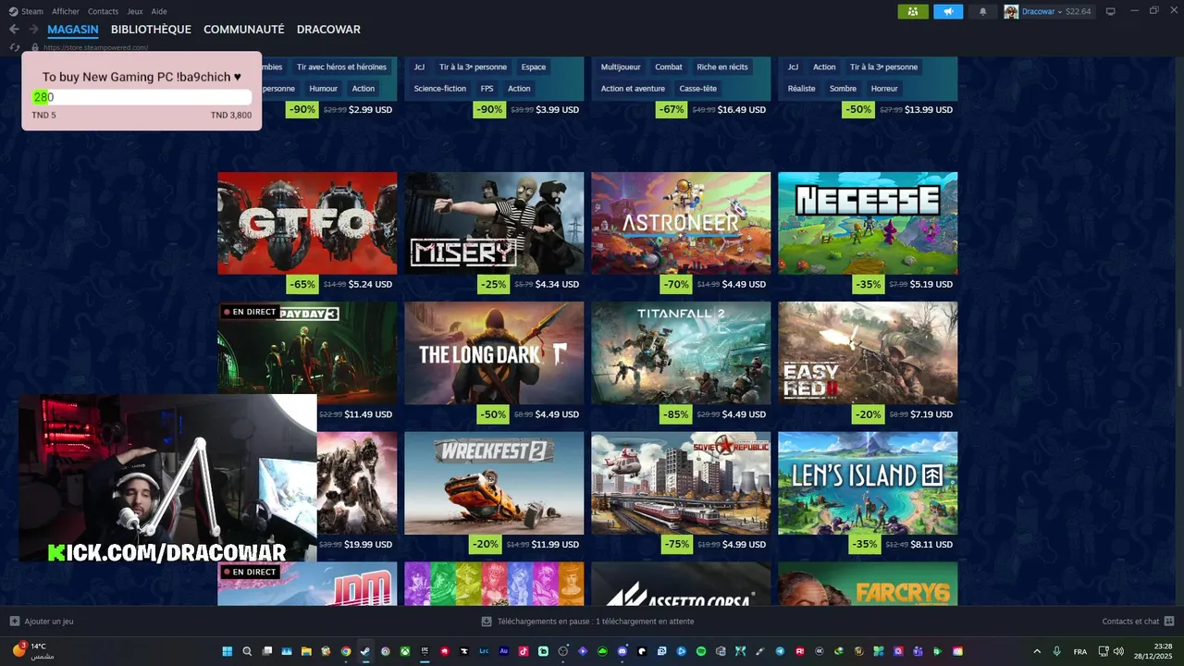Image resolution: width=1184 pixels, height=666 pixels.
Task: Open the Afficher menu
Action: 66,11
